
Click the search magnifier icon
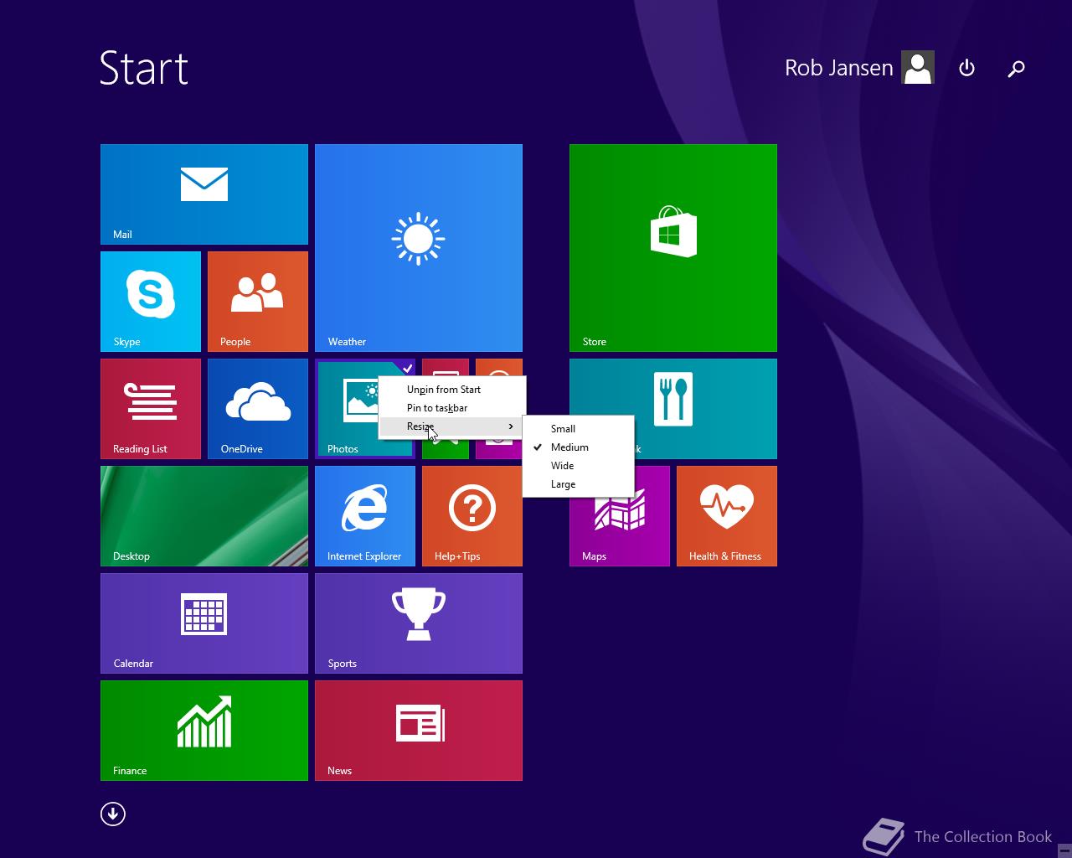click(x=1016, y=69)
